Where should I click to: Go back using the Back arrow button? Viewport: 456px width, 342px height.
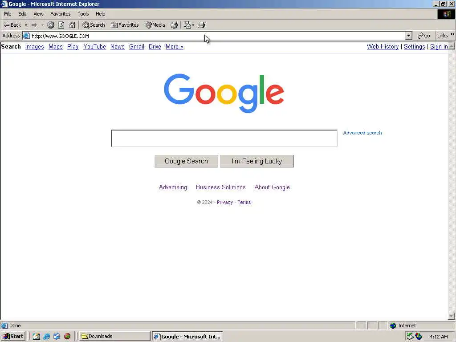[12, 25]
